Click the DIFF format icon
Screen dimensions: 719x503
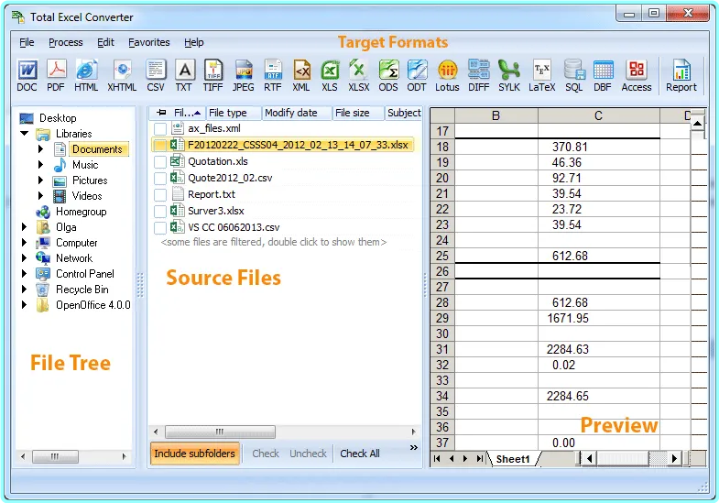coord(479,76)
